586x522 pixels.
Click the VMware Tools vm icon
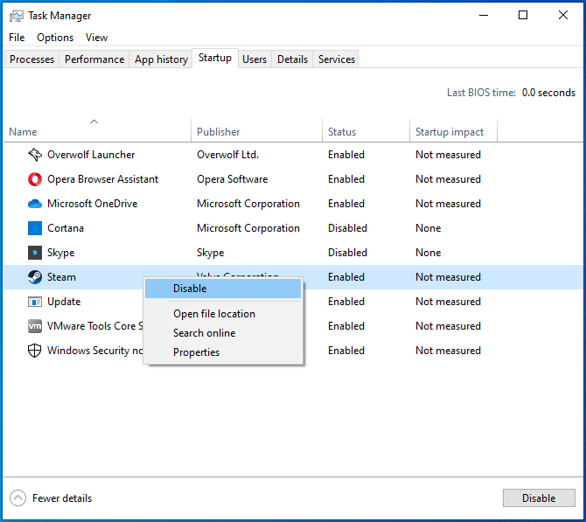tap(35, 326)
